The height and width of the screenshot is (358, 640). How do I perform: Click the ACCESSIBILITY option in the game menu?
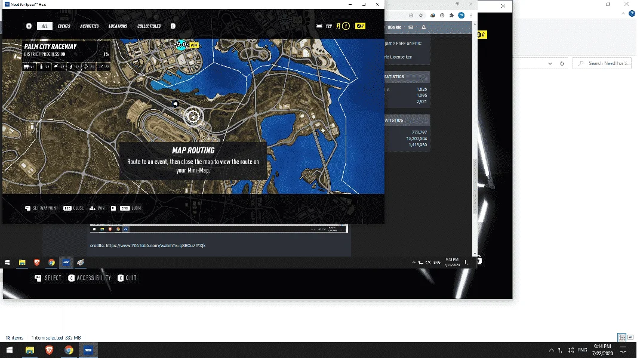click(x=90, y=277)
